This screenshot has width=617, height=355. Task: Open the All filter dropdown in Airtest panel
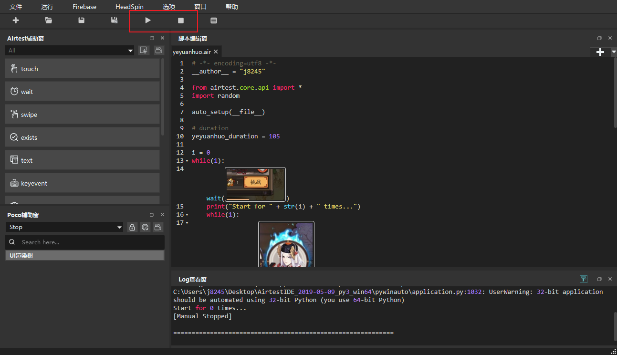70,50
